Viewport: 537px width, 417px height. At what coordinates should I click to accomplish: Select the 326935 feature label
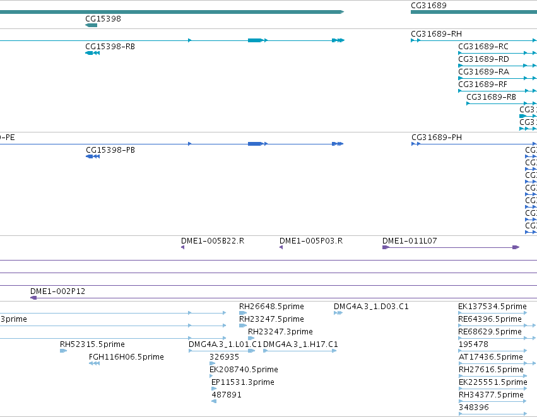tap(224, 357)
